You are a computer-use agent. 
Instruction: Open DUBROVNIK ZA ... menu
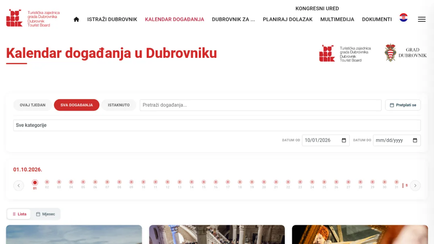233,20
